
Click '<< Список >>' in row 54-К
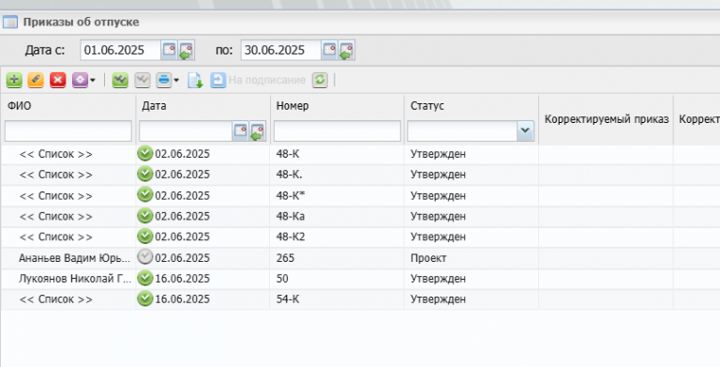[x=55, y=299]
